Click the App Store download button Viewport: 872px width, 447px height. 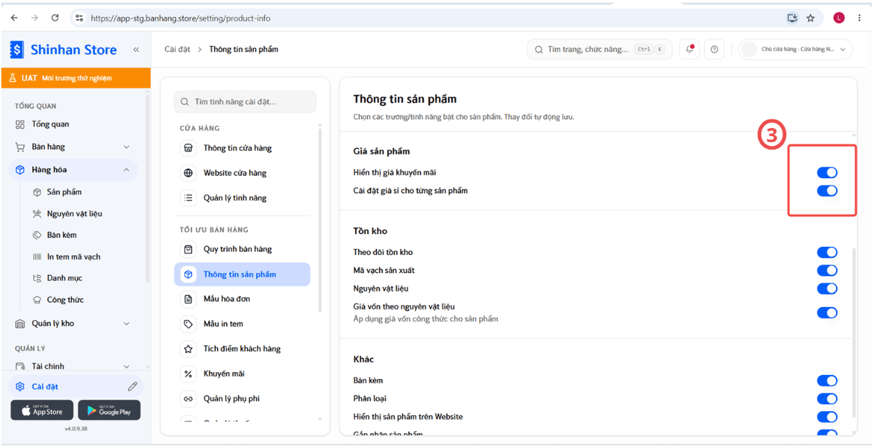coord(42,410)
